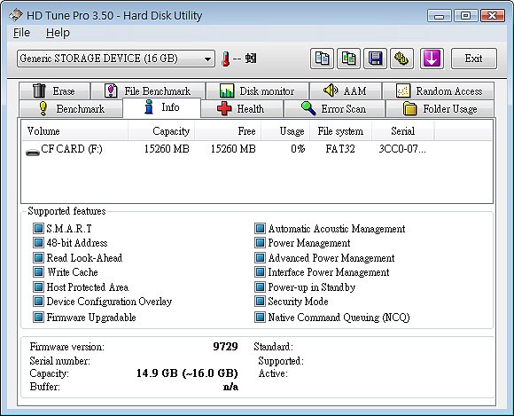Toggle the Firmware Upgradable checkbox
Viewport: 514px width, 416px height.
(x=38, y=317)
